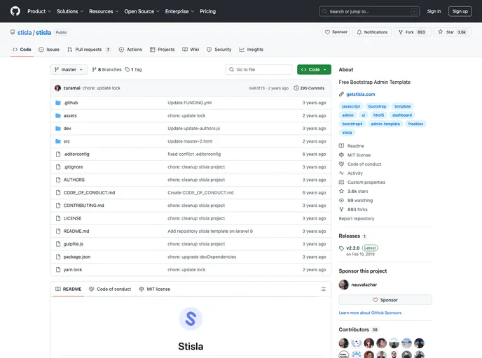Screen dimensions: 482x358
Task: Expand the Enterprise menu
Action: 179,11
